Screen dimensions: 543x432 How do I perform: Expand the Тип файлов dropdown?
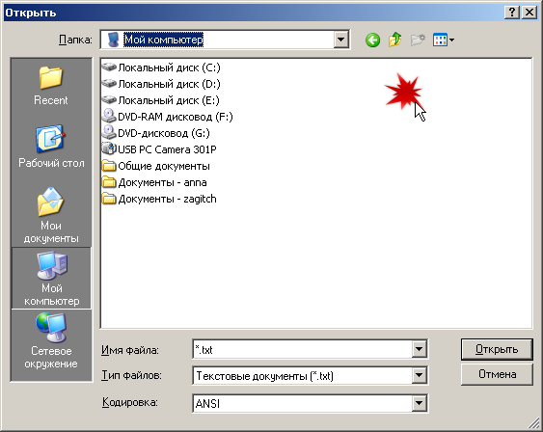coord(419,375)
